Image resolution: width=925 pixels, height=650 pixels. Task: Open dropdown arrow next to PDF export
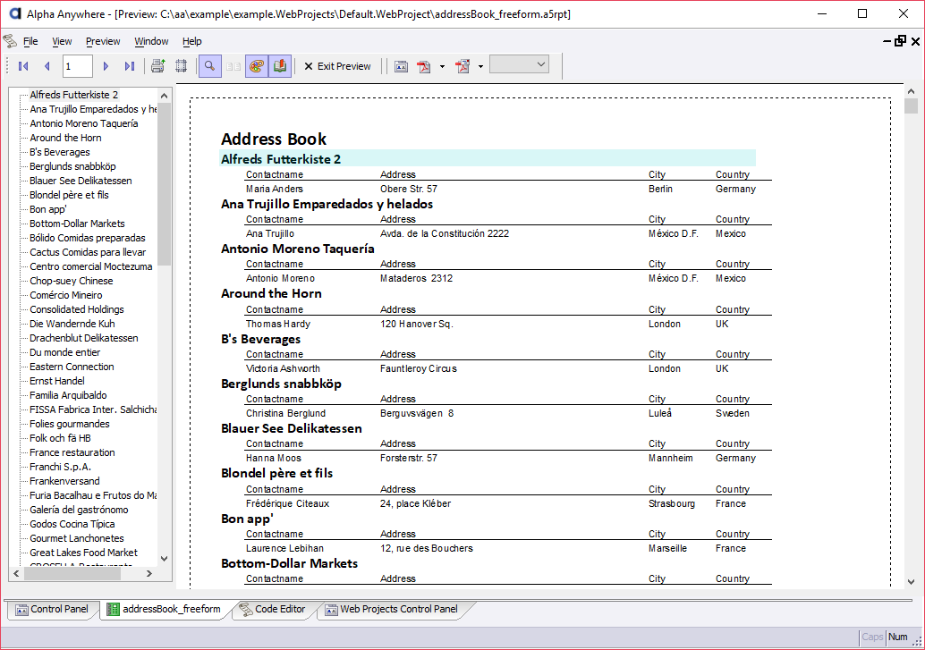pyautogui.click(x=443, y=67)
